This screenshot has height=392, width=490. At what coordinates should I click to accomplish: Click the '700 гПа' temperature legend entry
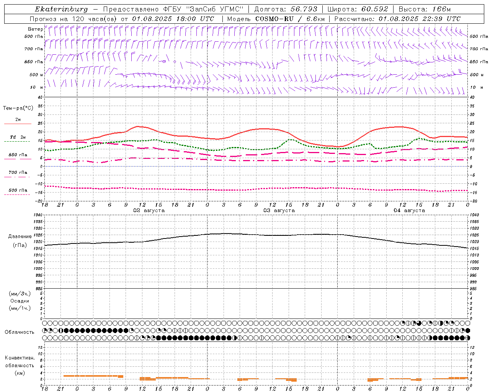coord(18,173)
